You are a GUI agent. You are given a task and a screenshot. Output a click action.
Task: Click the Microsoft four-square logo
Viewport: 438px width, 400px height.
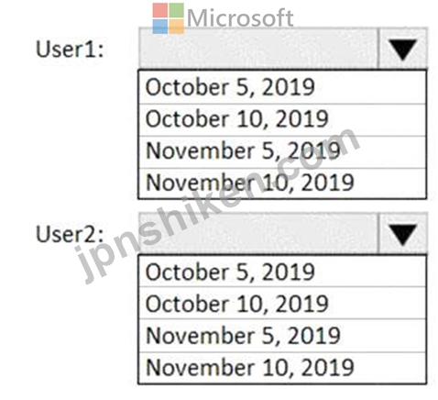tap(169, 18)
